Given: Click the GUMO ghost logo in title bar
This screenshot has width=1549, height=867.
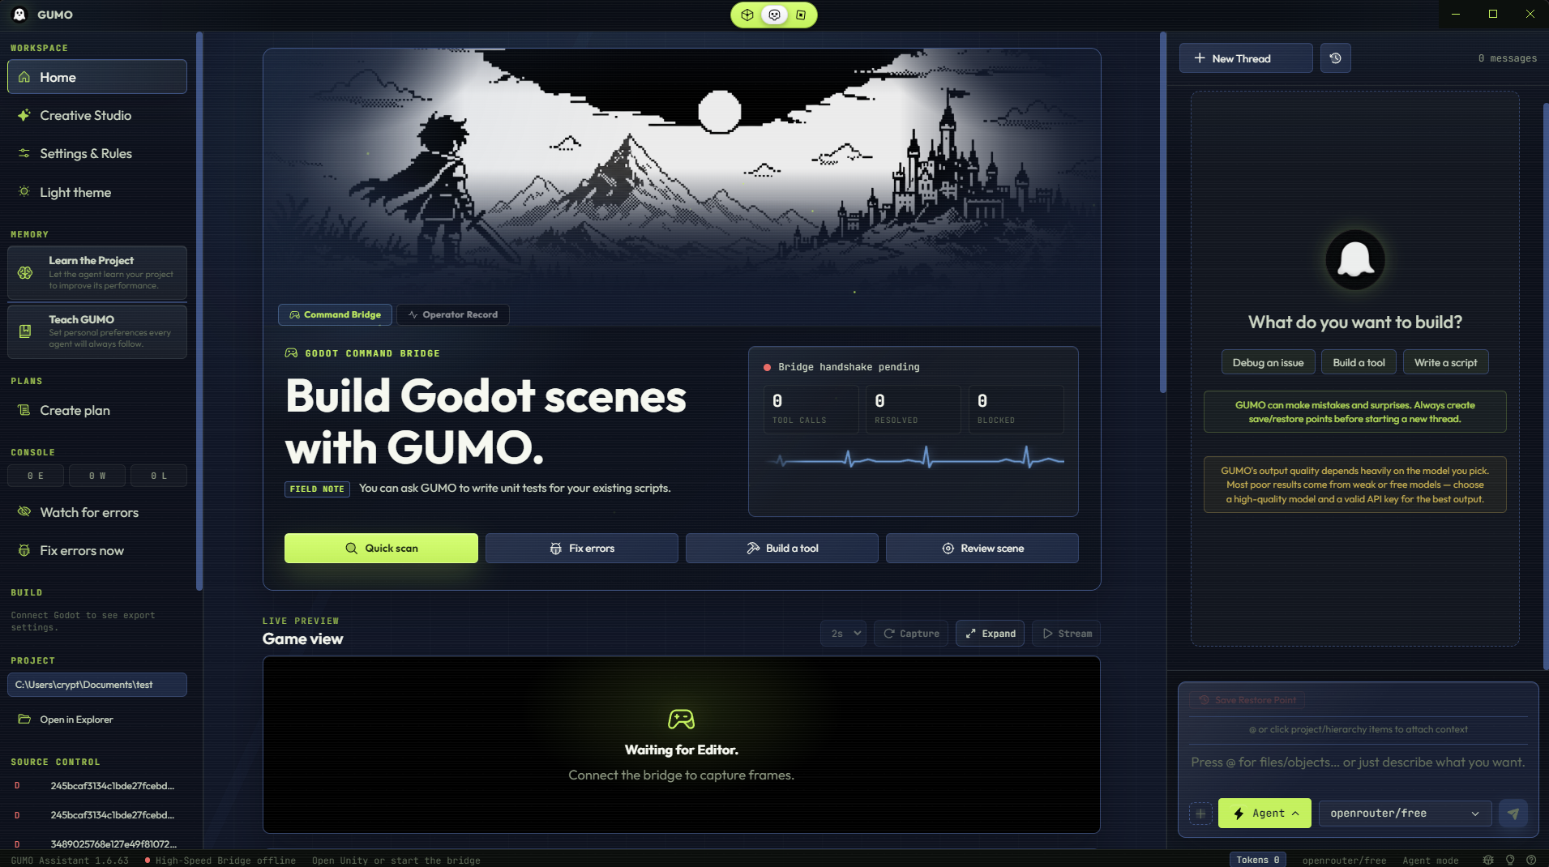Looking at the screenshot, I should pos(19,15).
